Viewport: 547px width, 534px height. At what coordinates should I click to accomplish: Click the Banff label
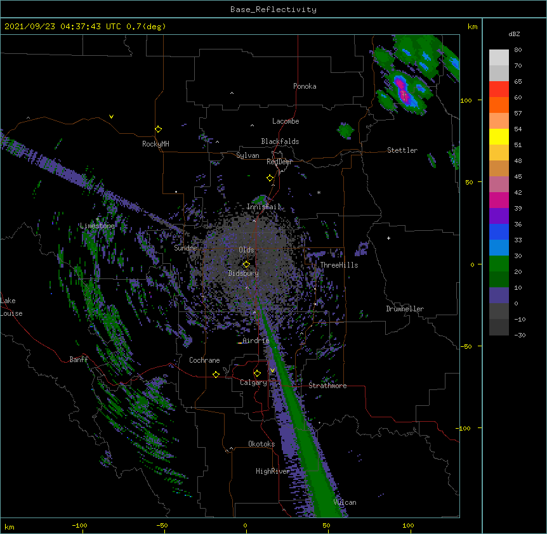79,360
